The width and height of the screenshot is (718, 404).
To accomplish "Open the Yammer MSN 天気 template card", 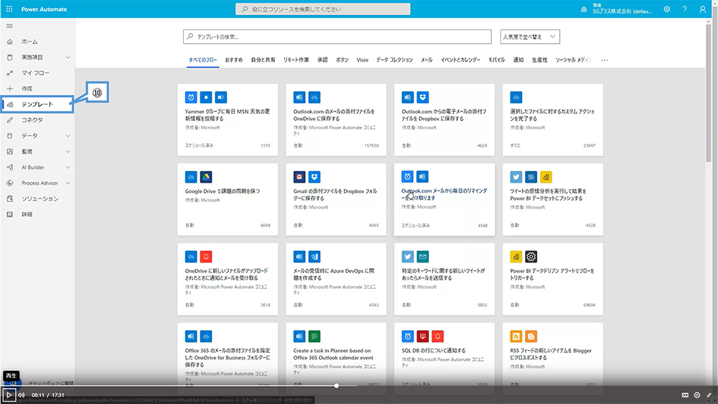I will [x=228, y=119].
